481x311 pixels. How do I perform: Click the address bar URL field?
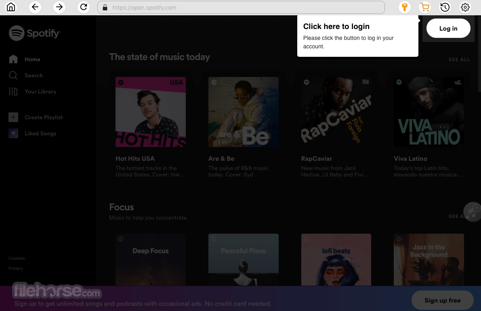[241, 7]
